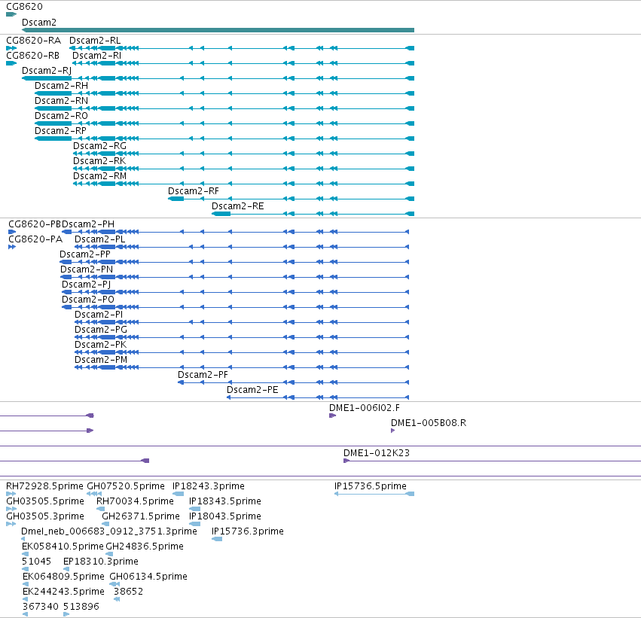Select the GH07520.5prime EST label

tap(126, 486)
